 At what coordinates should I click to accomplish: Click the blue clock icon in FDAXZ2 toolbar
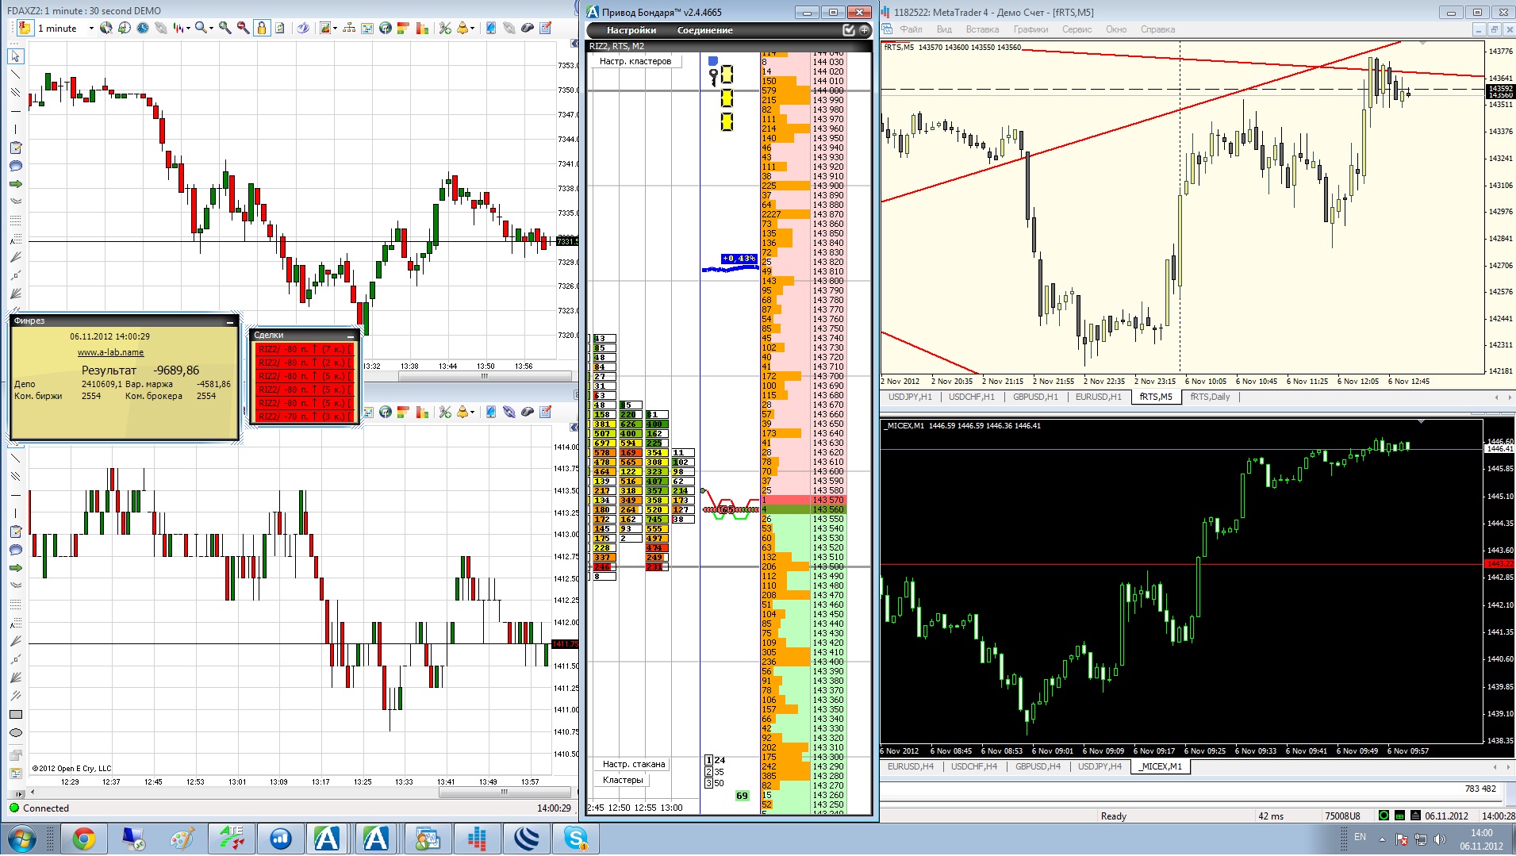pyautogui.click(x=143, y=29)
